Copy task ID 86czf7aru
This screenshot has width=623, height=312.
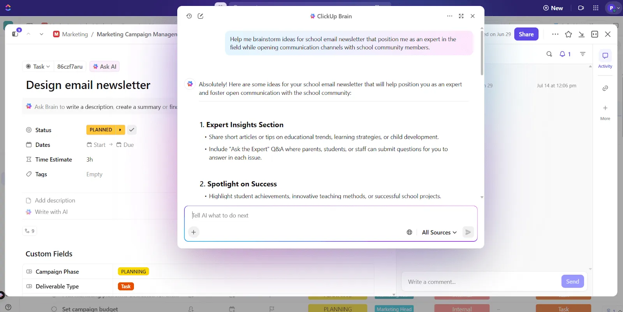pos(70,66)
